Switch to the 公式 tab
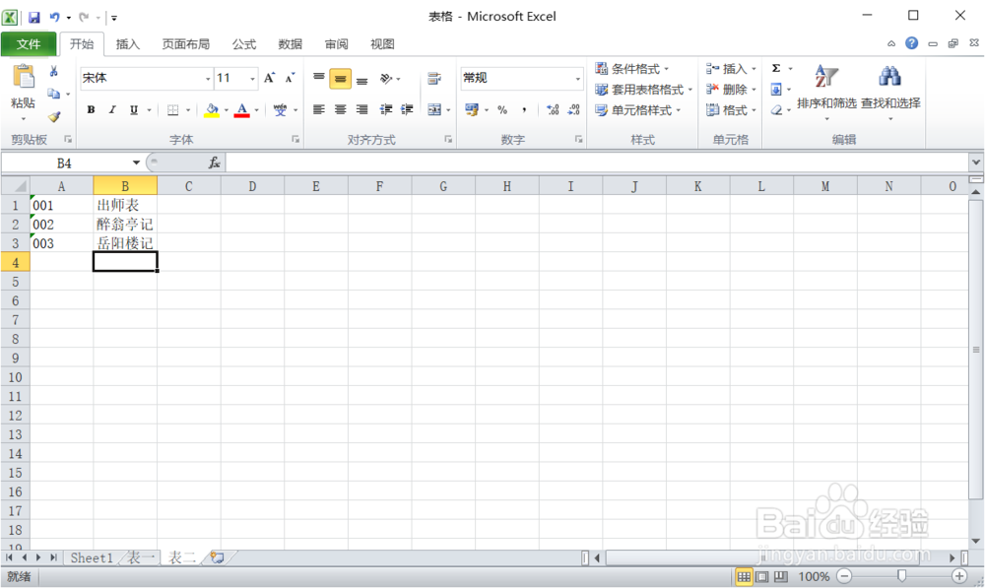Viewport: 985px width, 588px height. tap(244, 44)
